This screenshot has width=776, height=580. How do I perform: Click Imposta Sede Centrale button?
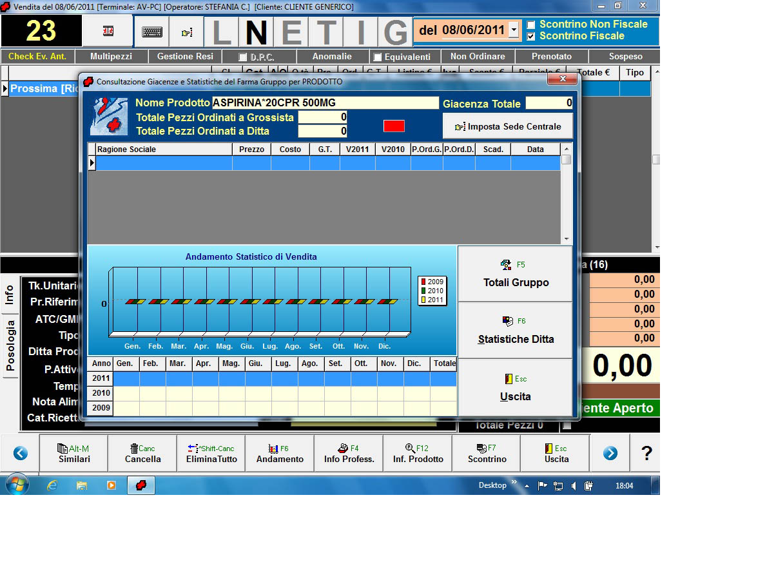point(508,126)
